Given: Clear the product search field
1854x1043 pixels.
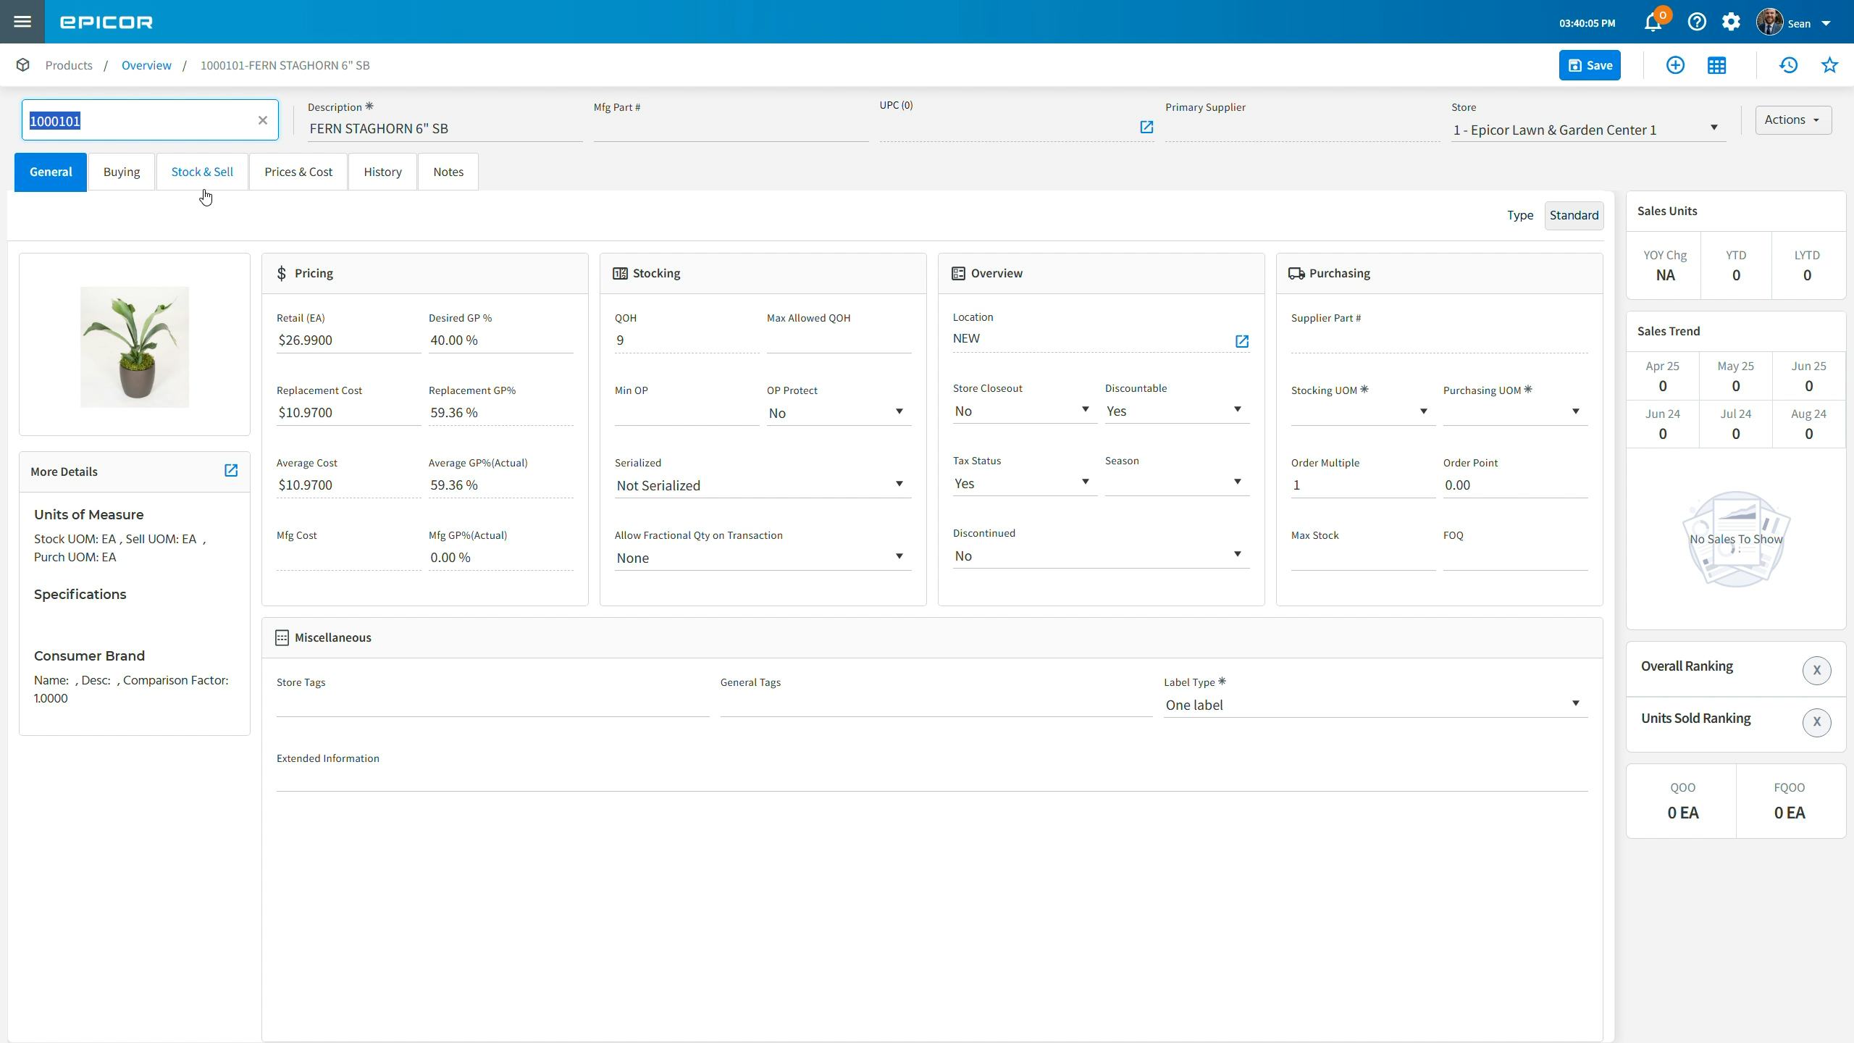Looking at the screenshot, I should pyautogui.click(x=262, y=120).
